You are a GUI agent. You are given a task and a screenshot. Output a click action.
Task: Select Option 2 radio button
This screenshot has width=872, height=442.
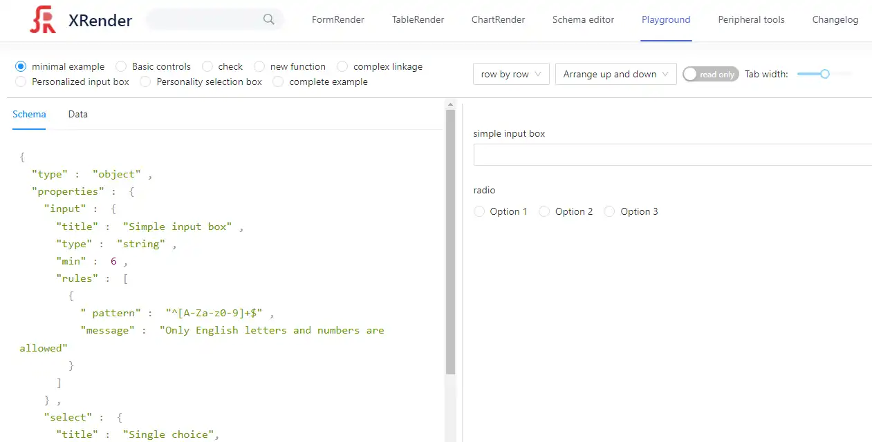(544, 211)
